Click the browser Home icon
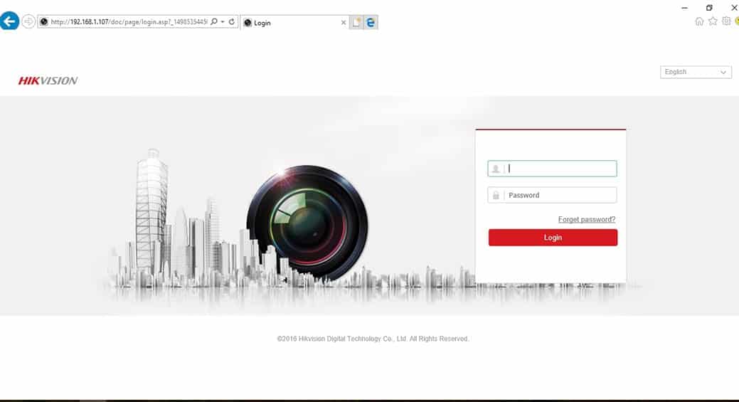739x402 pixels. [x=699, y=21]
